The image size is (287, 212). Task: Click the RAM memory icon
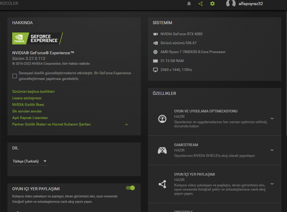[155, 61]
